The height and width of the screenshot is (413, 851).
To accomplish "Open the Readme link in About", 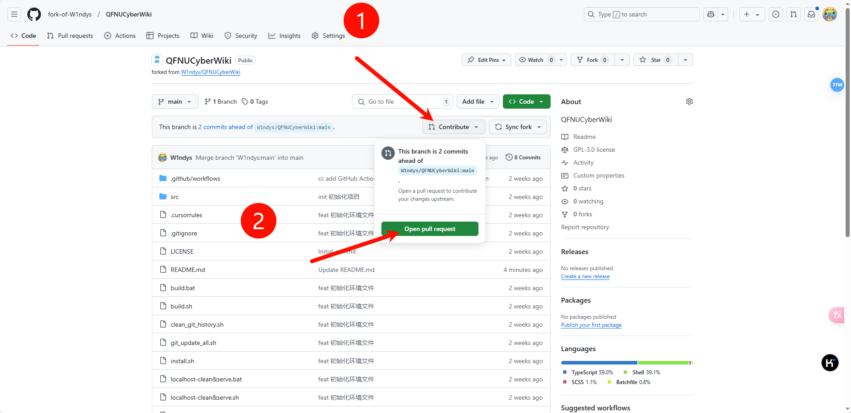I will [x=584, y=137].
